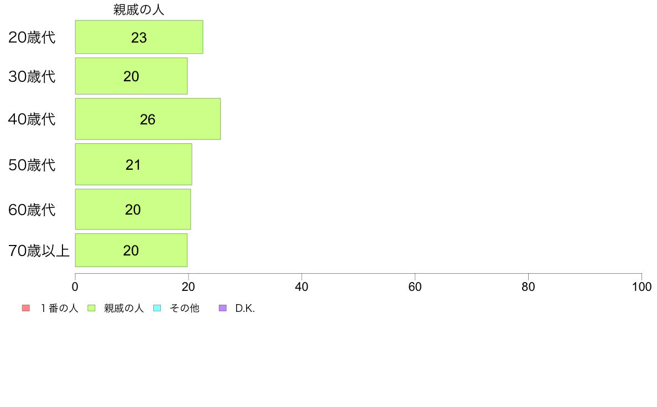Viewport: 657px width, 407px height.
Task: Select the 30歳代 bar showing 20
Action: pos(131,76)
